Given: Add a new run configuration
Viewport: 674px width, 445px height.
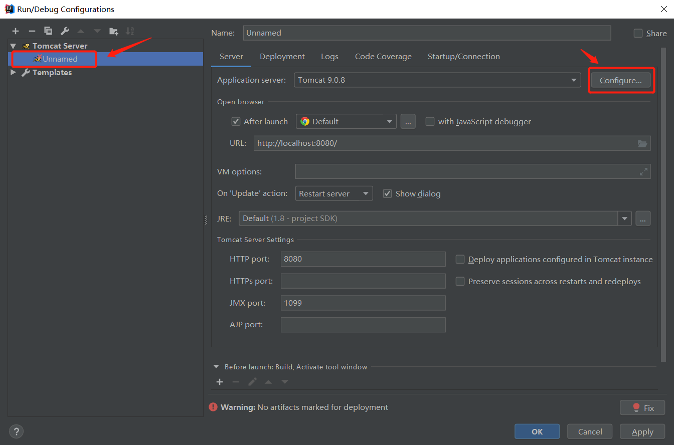Looking at the screenshot, I should coord(16,31).
